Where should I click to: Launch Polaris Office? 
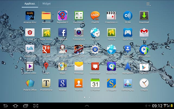coord(30,83)
